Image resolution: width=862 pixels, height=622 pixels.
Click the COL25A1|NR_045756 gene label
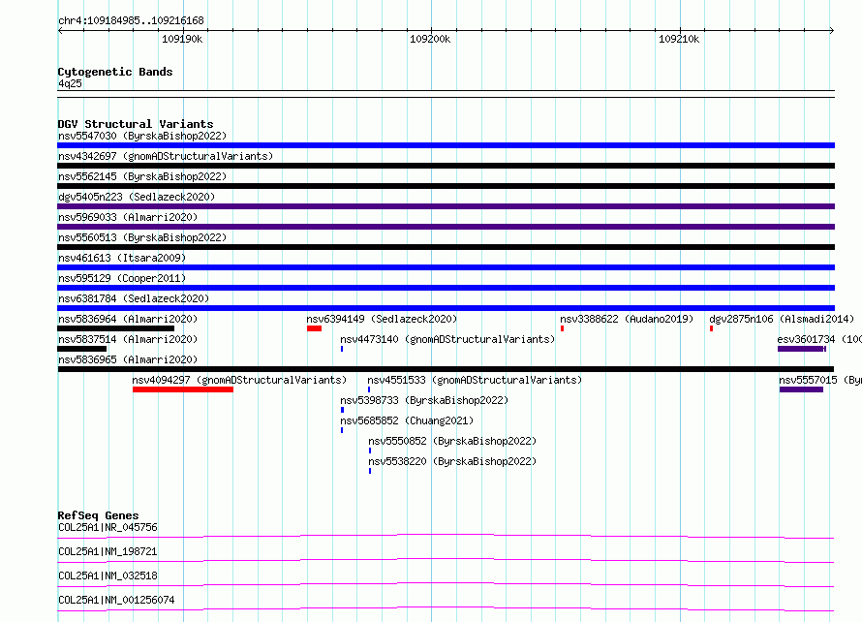(108, 527)
